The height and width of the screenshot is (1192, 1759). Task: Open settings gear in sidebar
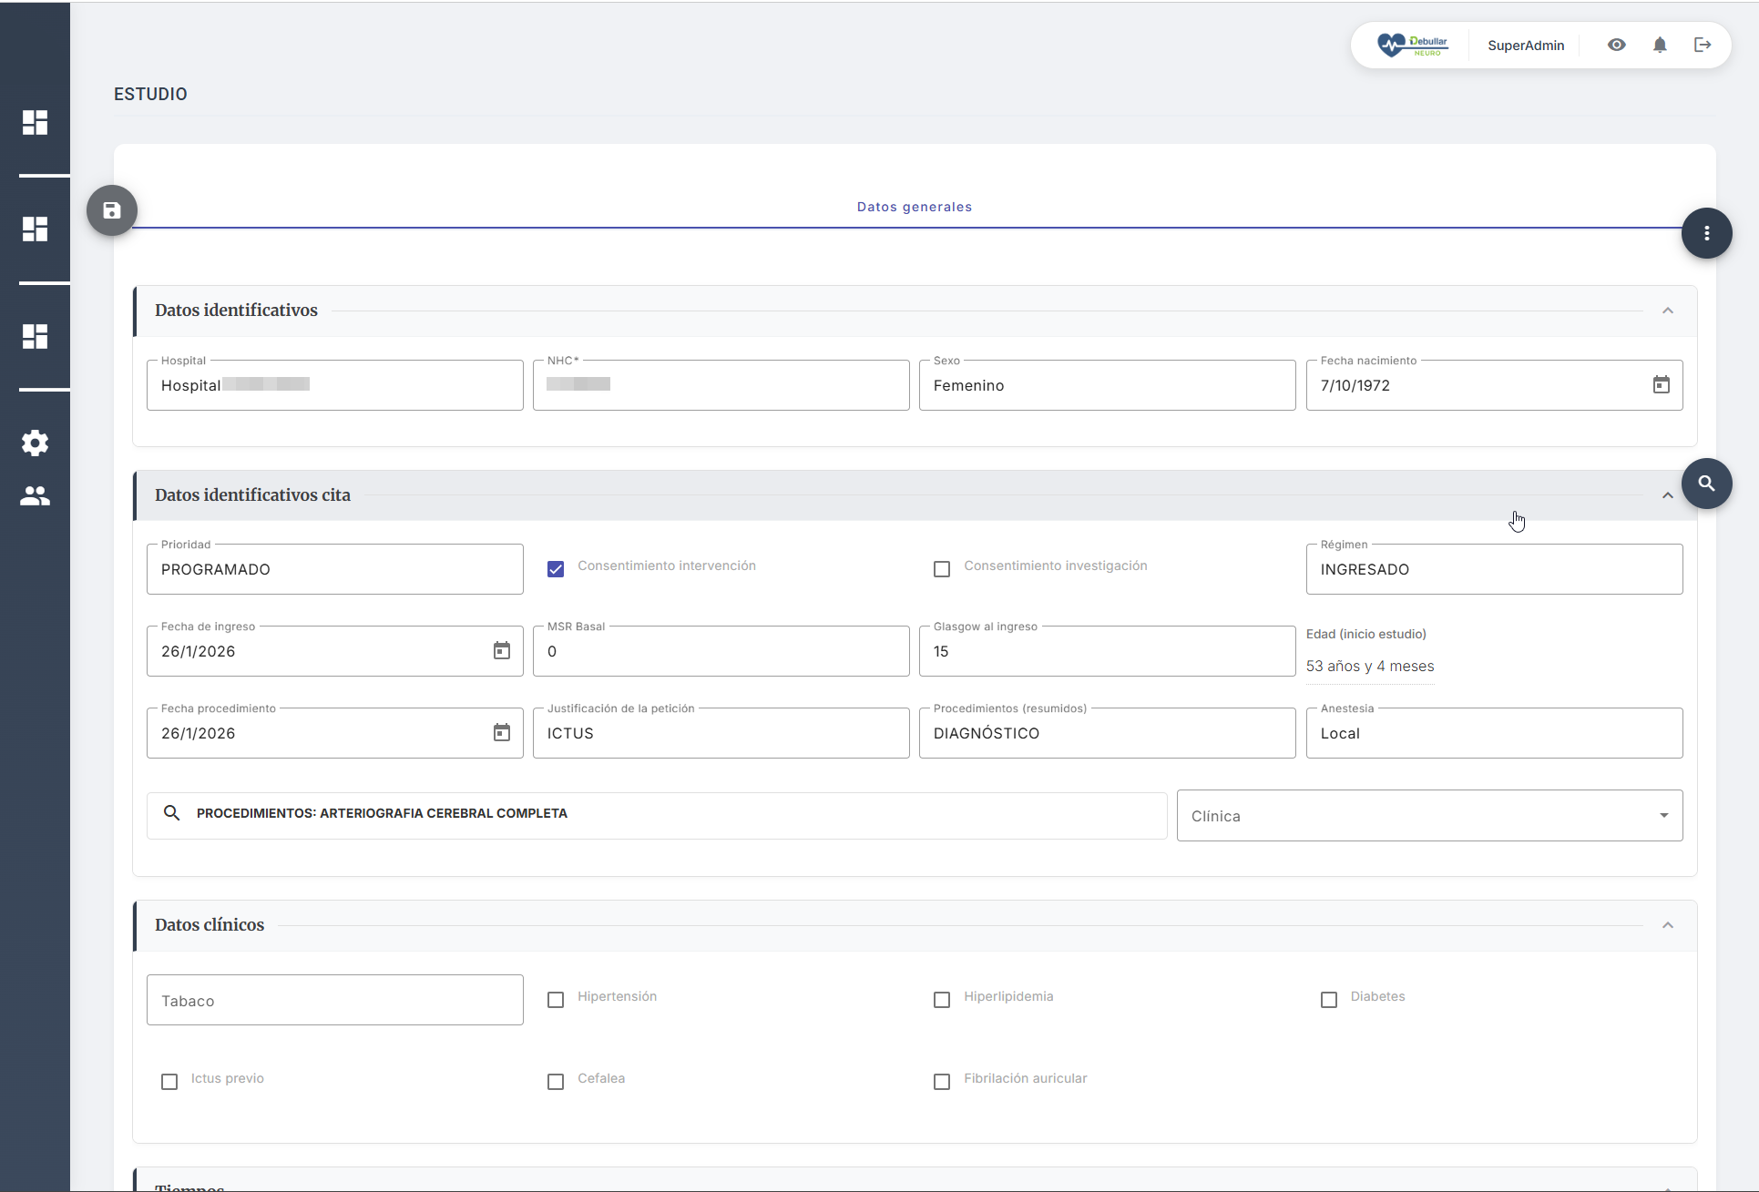point(35,443)
